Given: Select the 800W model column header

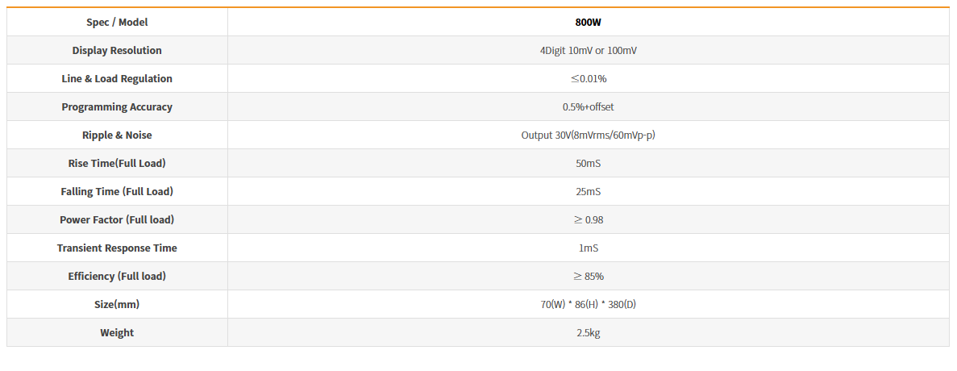Looking at the screenshot, I should (x=588, y=23).
